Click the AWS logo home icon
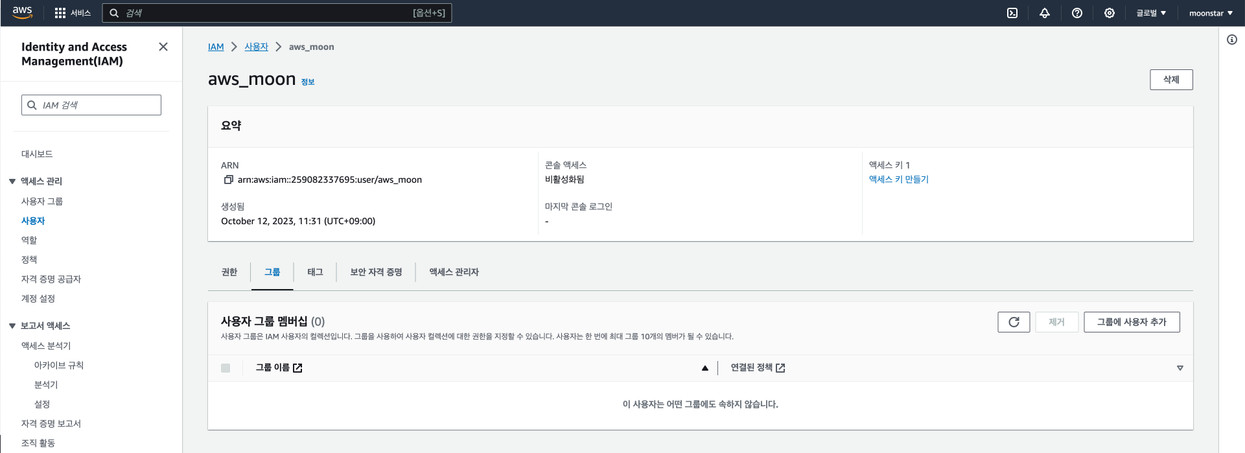 click(x=22, y=12)
